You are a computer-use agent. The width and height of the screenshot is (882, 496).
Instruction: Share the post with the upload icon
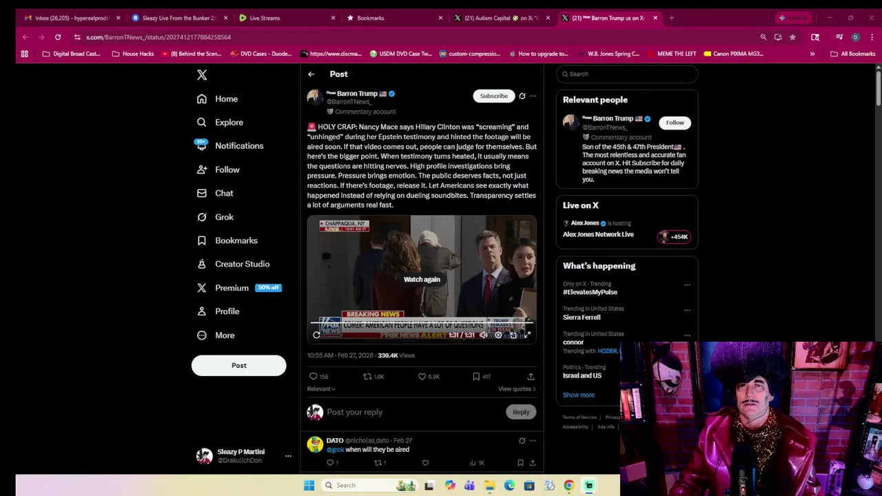tap(531, 377)
